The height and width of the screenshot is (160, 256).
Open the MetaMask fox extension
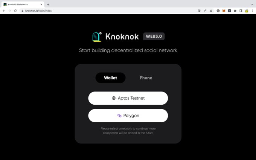tap(224, 11)
